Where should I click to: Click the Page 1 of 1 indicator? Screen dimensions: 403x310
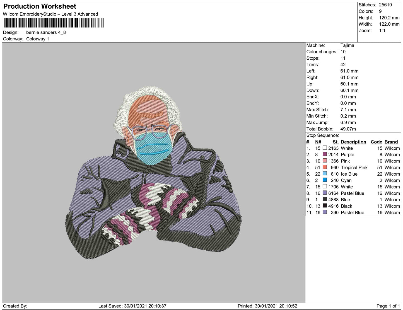[x=388, y=306]
